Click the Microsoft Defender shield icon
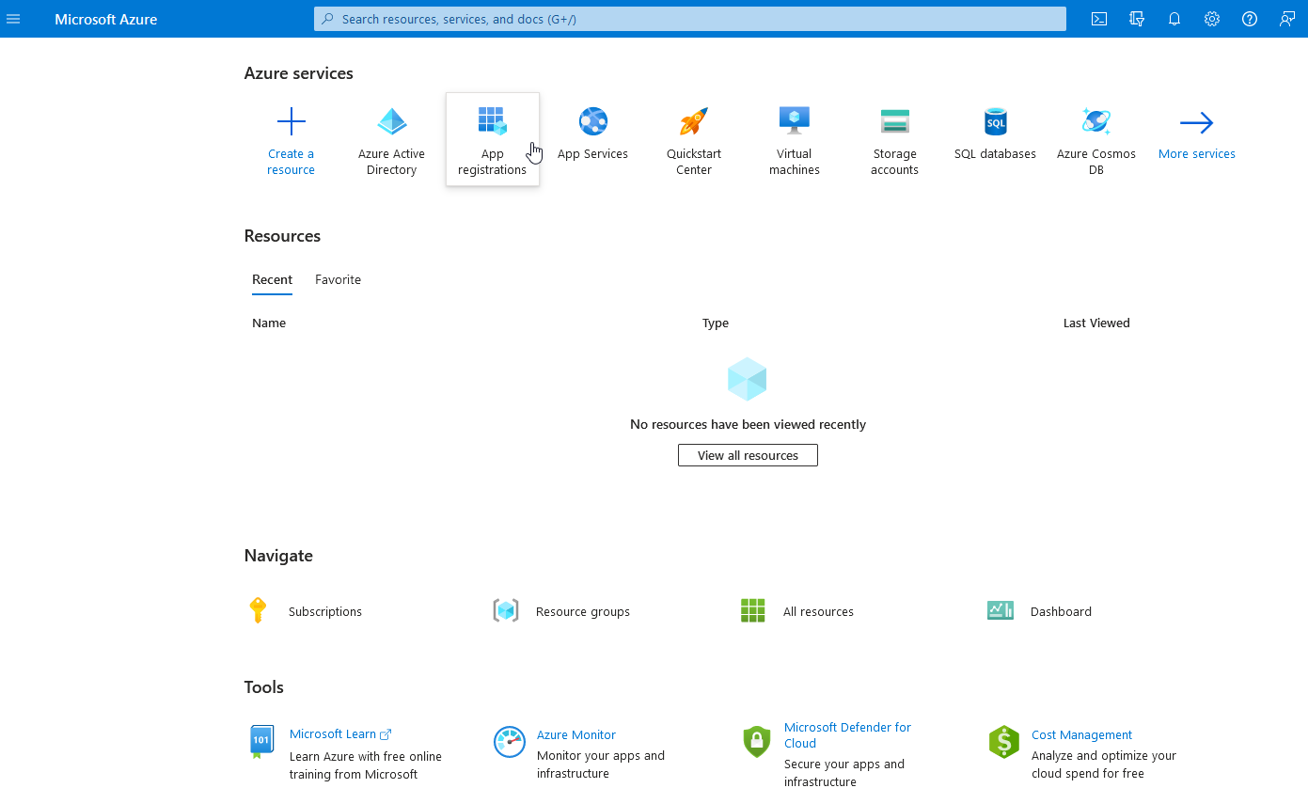Image resolution: width=1308 pixels, height=788 pixels. click(x=757, y=742)
